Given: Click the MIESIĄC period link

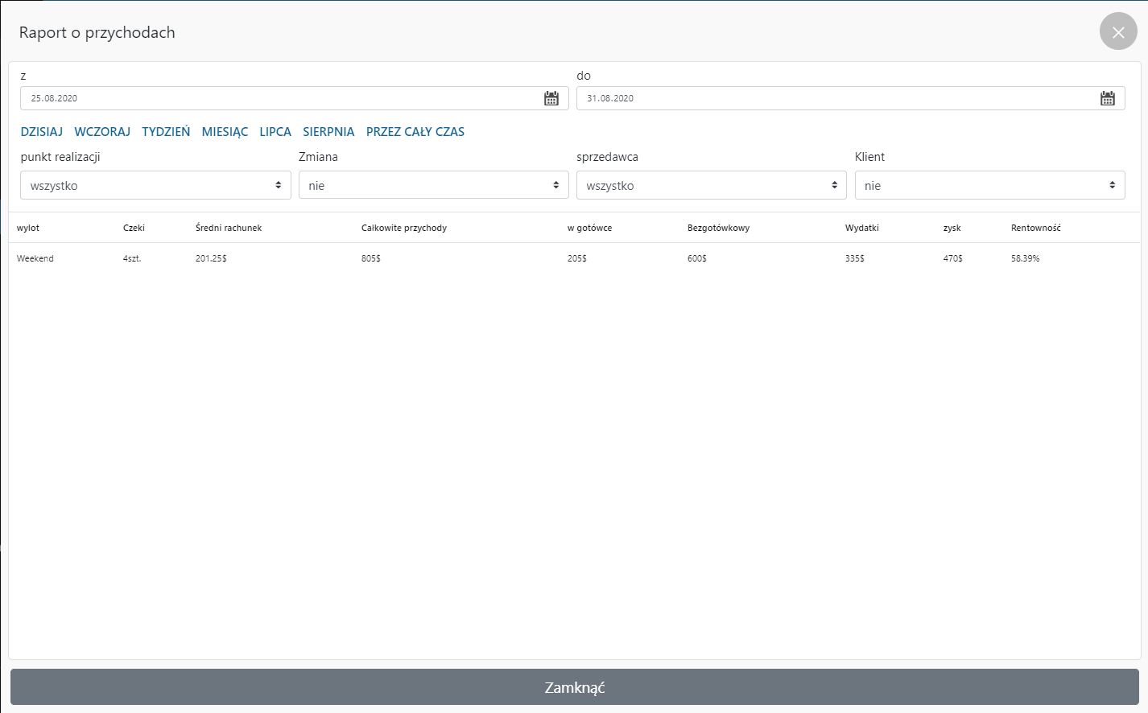Looking at the screenshot, I should [225, 132].
